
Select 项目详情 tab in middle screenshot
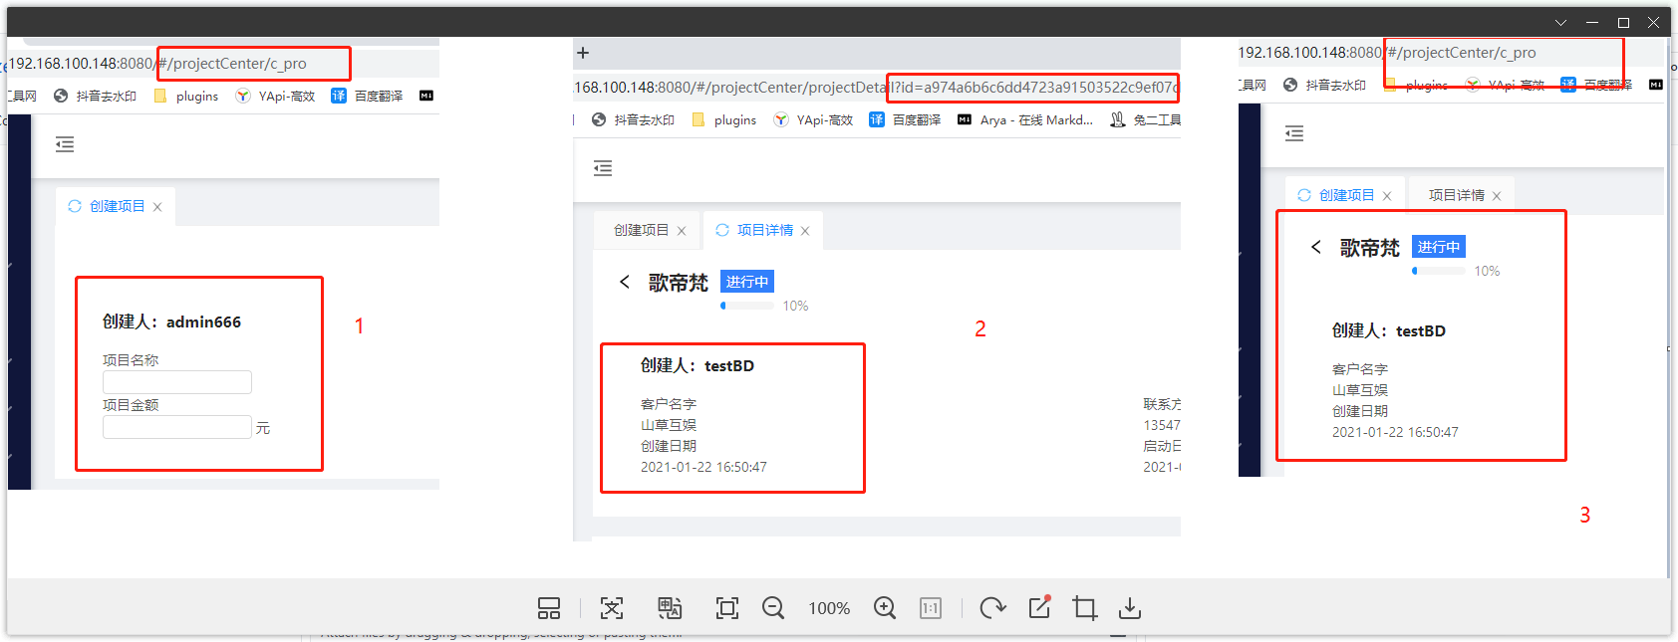click(765, 230)
